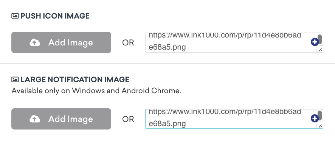
Task: Click resize handle of large notification URL textarea
Action: pos(320,126)
